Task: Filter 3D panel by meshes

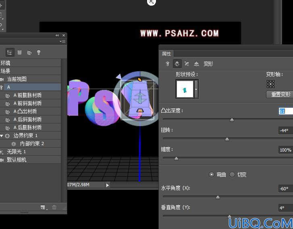Action: (x=20, y=52)
